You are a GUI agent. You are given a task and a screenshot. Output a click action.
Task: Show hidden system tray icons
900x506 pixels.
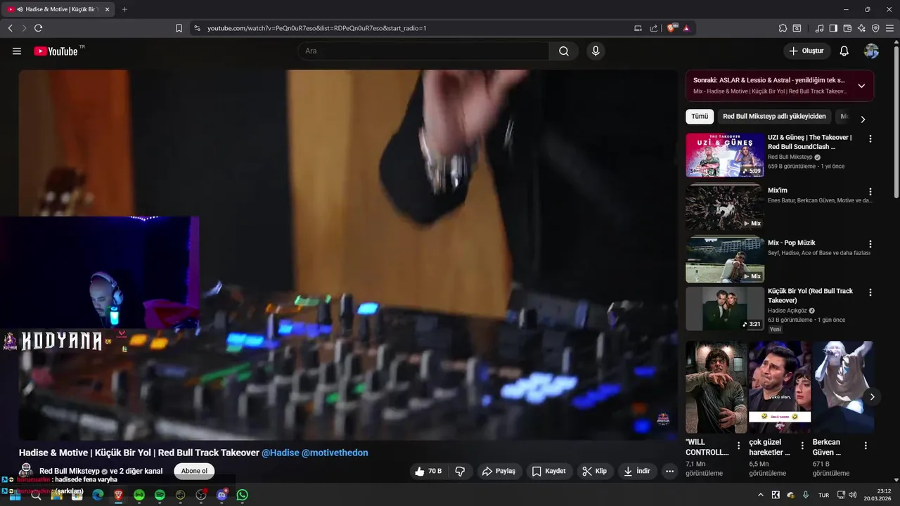[760, 495]
